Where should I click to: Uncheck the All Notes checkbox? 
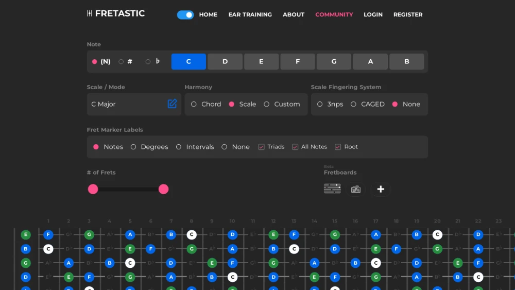[295, 147]
